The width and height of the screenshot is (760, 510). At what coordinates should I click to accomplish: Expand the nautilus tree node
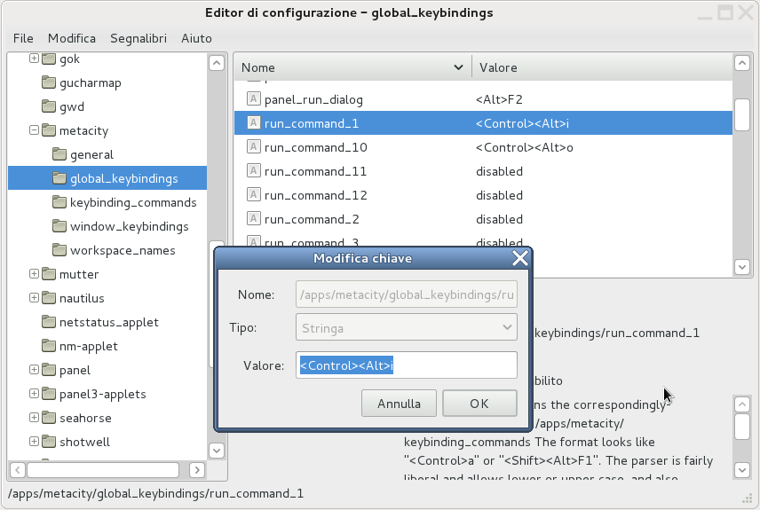pos(35,298)
